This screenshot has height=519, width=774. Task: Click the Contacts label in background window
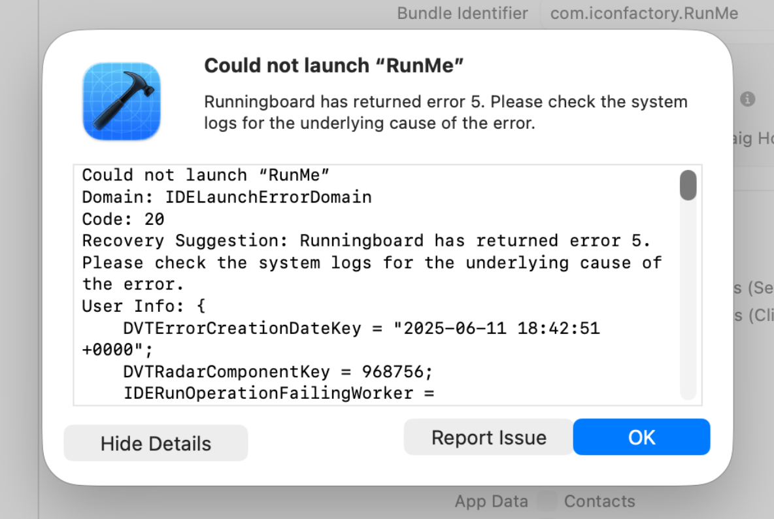click(599, 501)
